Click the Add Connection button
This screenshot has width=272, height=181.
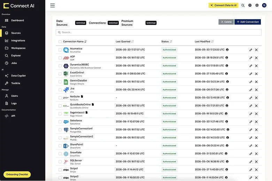(x=248, y=22)
